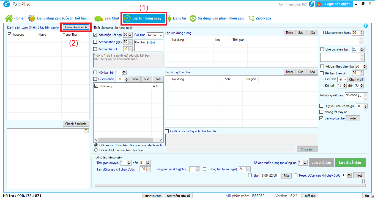Click Sửa in Lập lịch gửi tin nhắn
375x198 pixels.
[301, 72]
